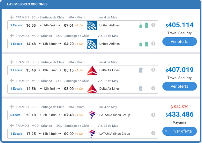The width and height of the screenshot is (202, 143).
Task: Click no-baggage icon on Delta 14:56 flight
Action: [141, 89]
